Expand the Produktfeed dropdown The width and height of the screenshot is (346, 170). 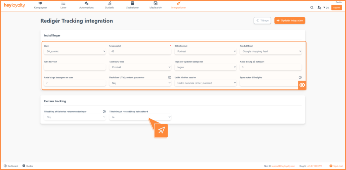[271, 51]
